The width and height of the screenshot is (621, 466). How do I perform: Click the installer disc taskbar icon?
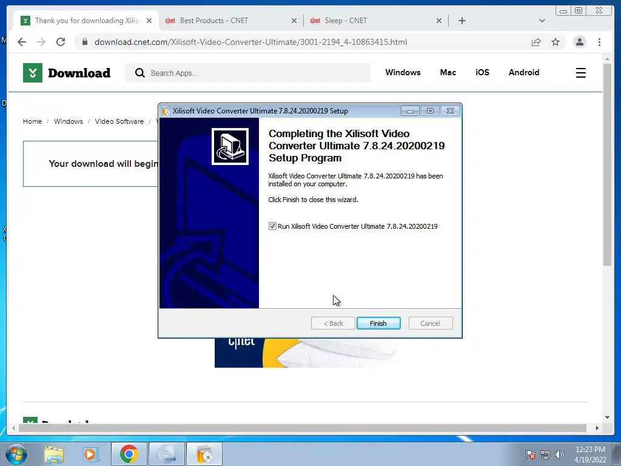(166, 454)
